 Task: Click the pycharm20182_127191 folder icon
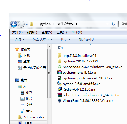[59, 61]
